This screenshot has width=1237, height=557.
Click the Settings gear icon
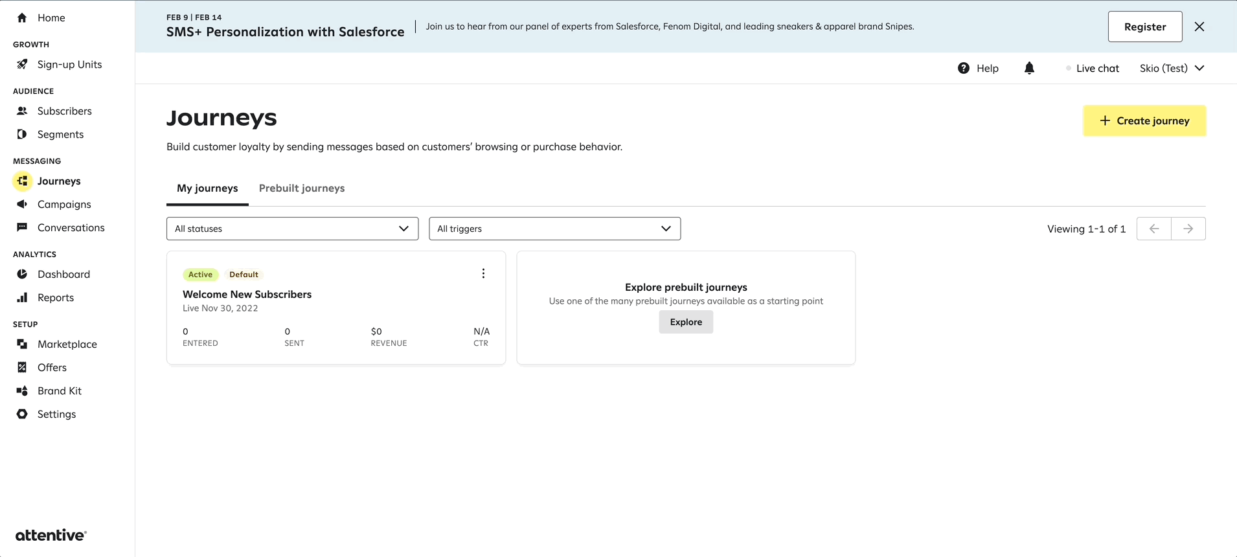(x=22, y=414)
